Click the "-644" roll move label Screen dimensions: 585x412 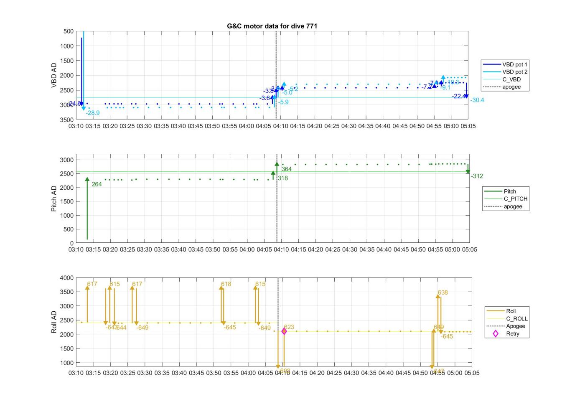click(x=121, y=328)
